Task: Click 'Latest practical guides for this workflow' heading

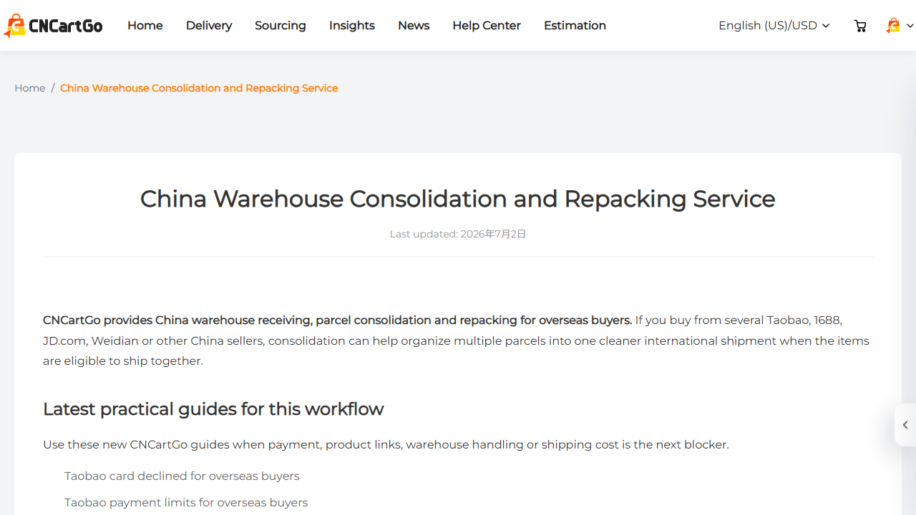Action: [x=213, y=409]
